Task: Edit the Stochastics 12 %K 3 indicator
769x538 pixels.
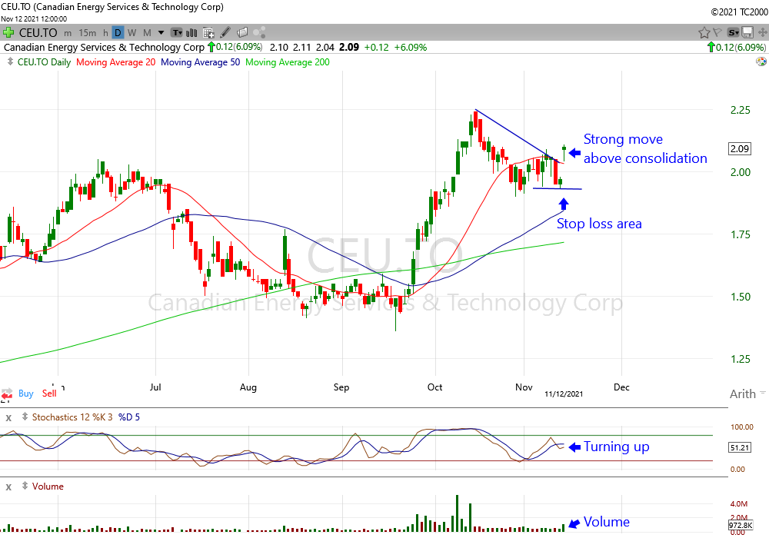Action: click(x=72, y=417)
